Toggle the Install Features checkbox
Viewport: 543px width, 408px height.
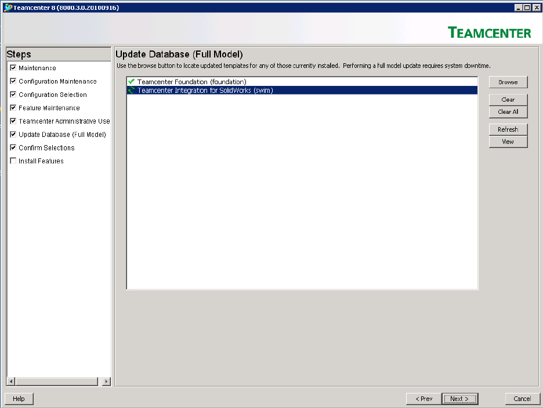(13, 161)
